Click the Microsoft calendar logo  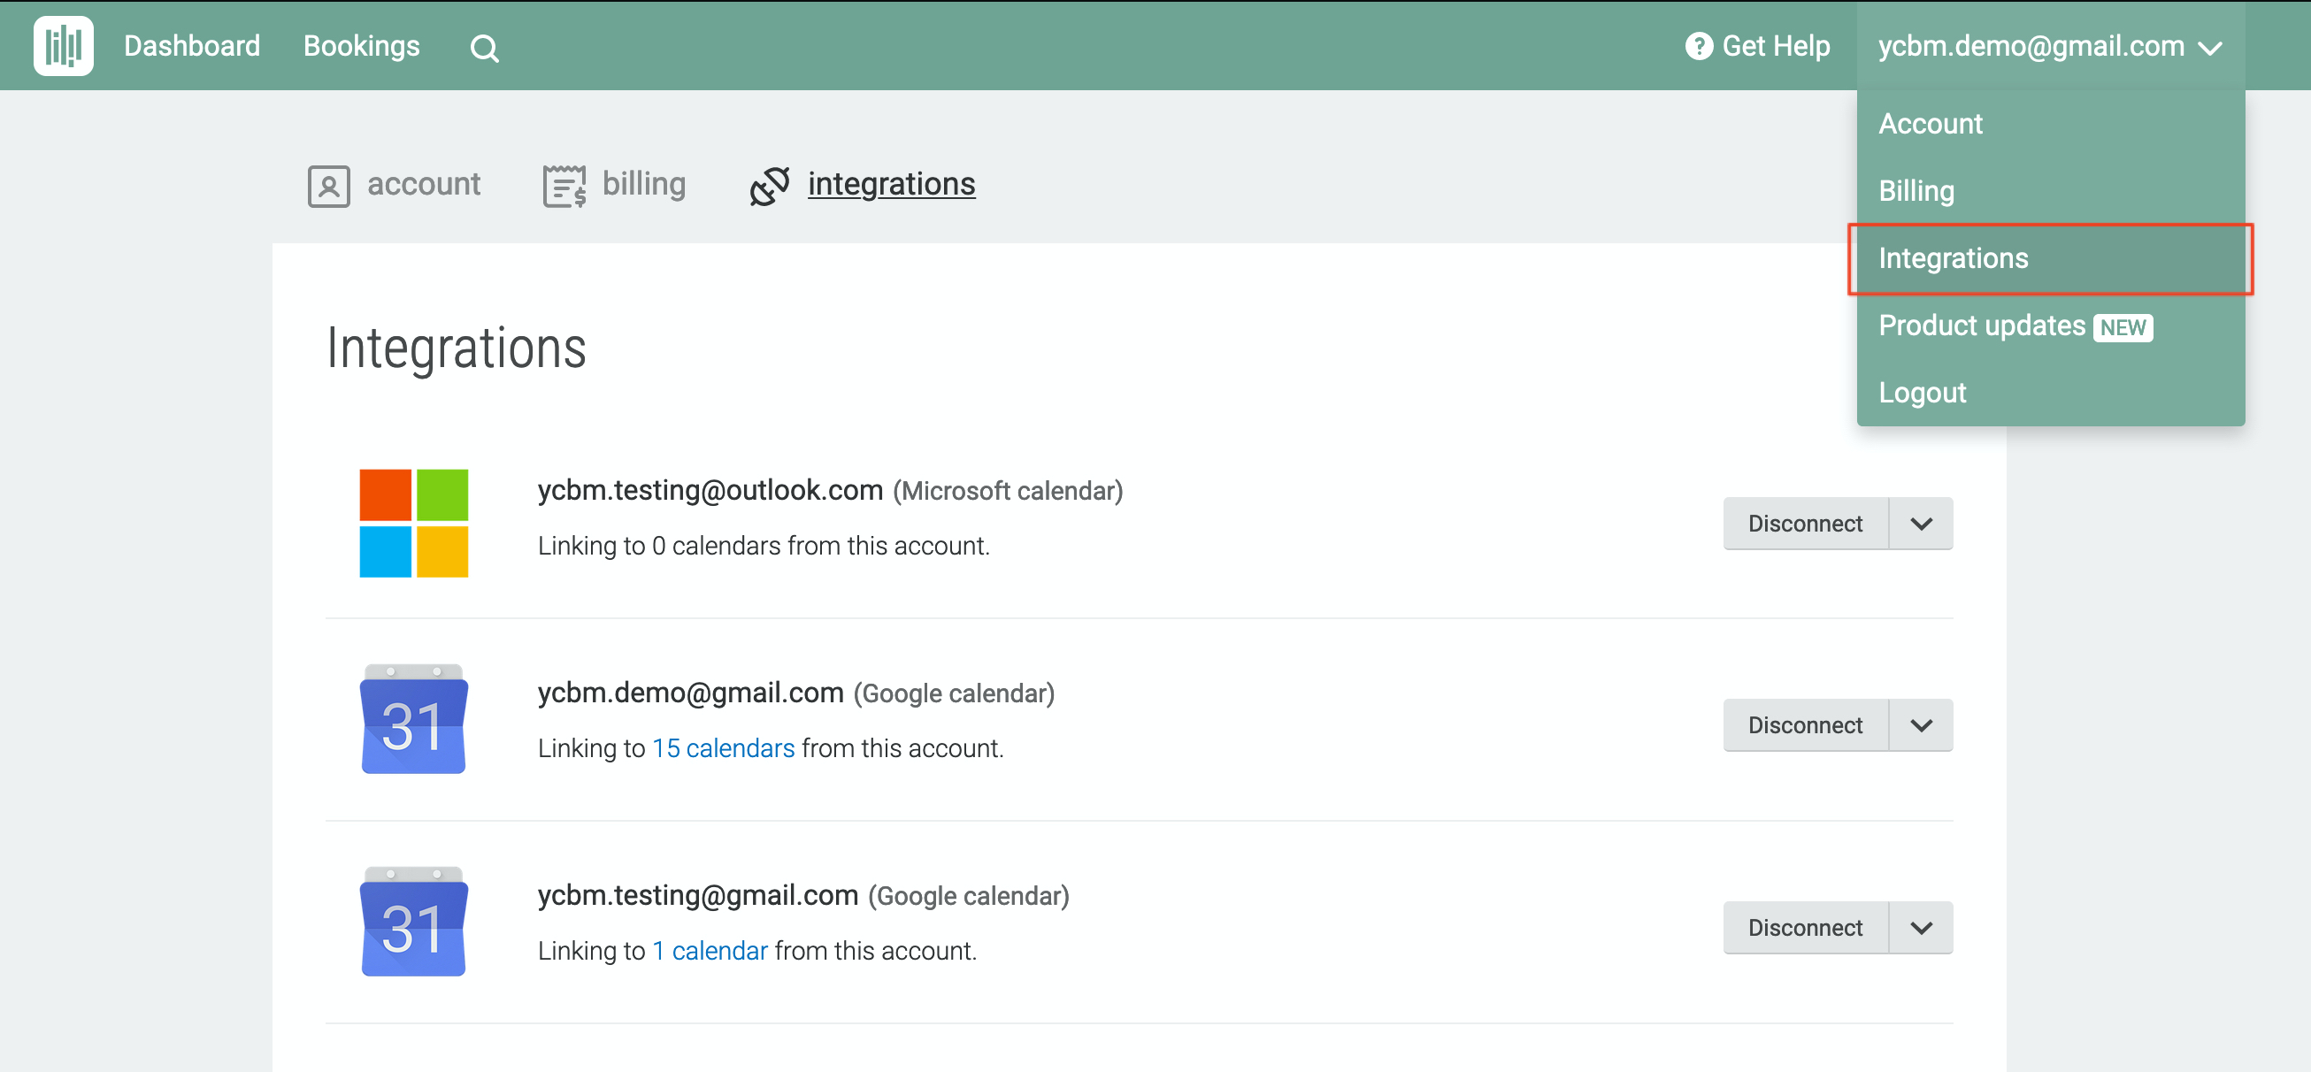[x=413, y=523]
